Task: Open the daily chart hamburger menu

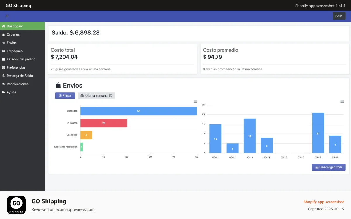Action: click(342, 102)
